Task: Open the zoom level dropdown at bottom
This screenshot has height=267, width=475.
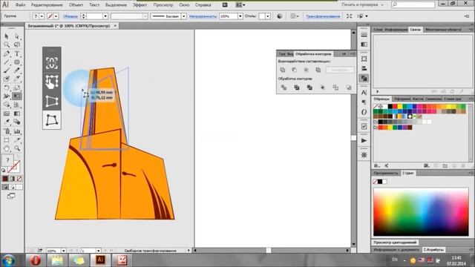Action: tap(63, 251)
